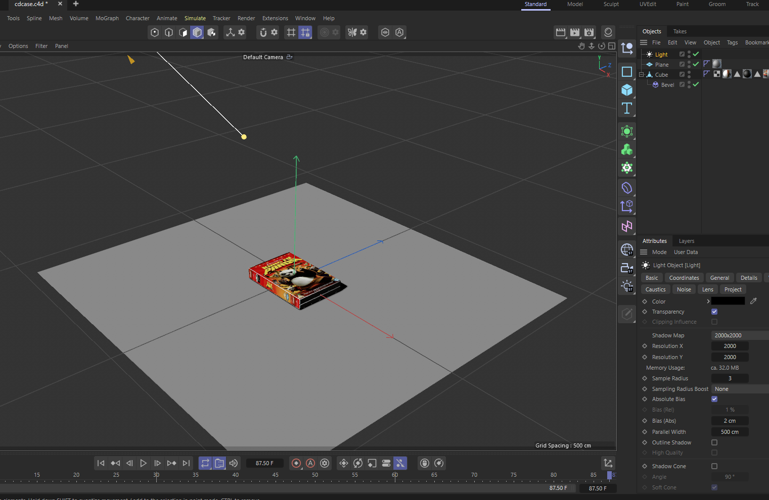
Task: Click the autokeying record icon in the timeline
Action: (310, 463)
